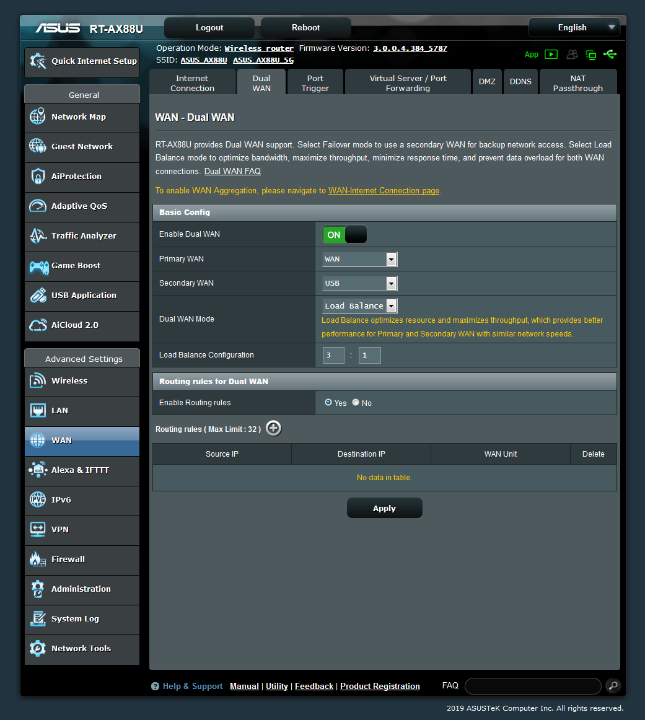Click the WAN globe icon in sidebar
Screen dimensions: 645x720
pyautogui.click(x=38, y=440)
